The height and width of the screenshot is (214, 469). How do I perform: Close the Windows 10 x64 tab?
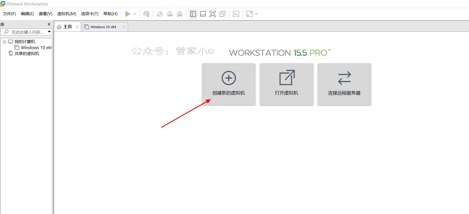click(124, 27)
